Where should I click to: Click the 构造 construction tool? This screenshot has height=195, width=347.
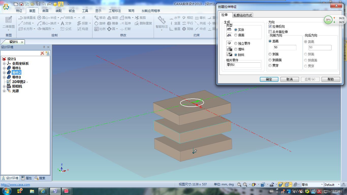click(x=83, y=29)
